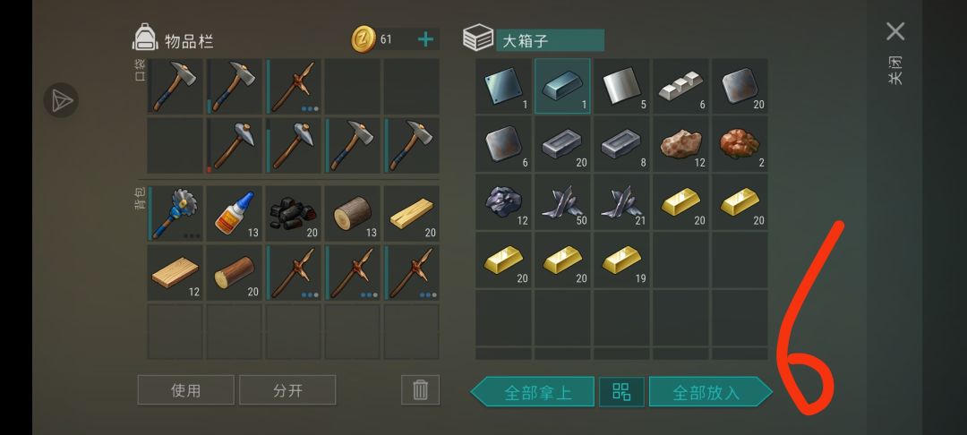This screenshot has height=435, width=967.
Task: Tap the send arrow circle icon
Action: coord(61,100)
